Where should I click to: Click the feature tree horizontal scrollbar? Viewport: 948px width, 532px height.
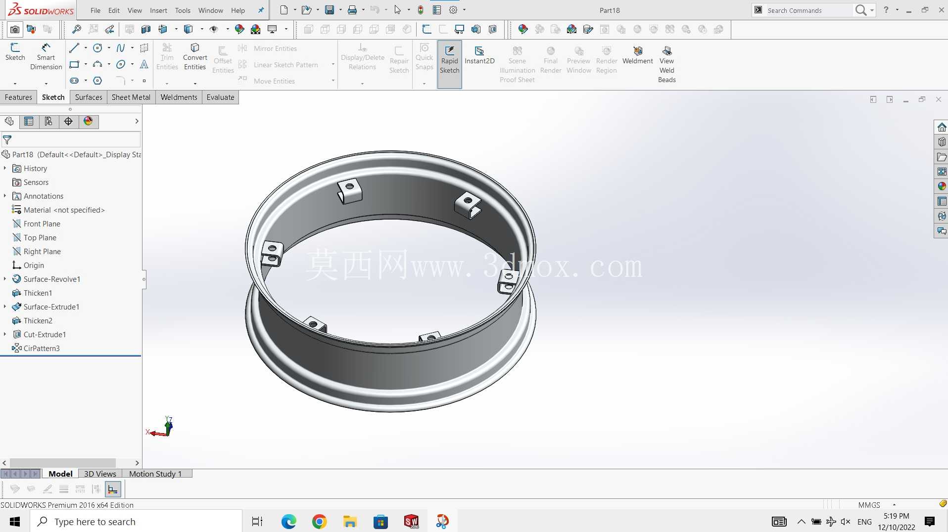click(x=63, y=463)
